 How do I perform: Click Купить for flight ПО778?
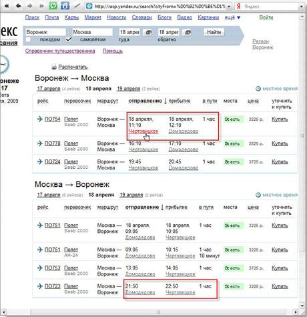click(280, 143)
